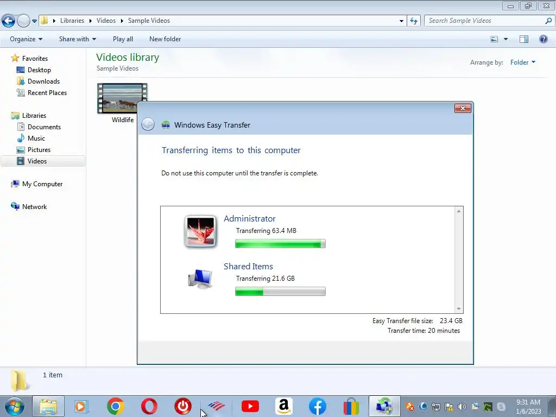Select Favorites in navigation pane
This screenshot has height=417, width=556.
pyautogui.click(x=29, y=59)
